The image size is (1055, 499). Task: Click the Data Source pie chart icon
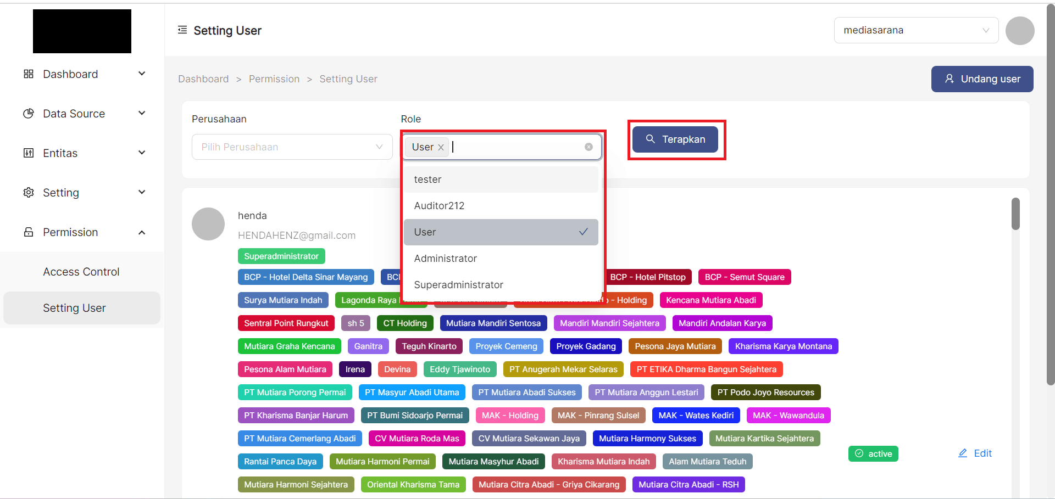pos(29,114)
